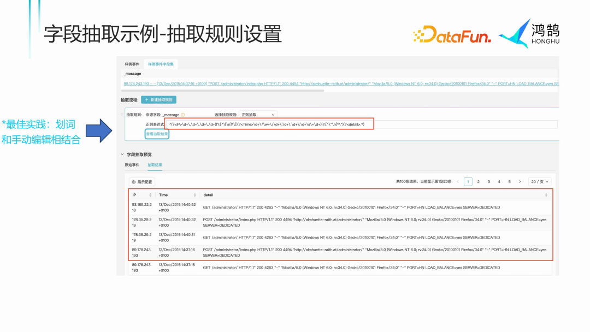Toggle ascending sort on the IP column
The image size is (590, 332).
click(149, 193)
